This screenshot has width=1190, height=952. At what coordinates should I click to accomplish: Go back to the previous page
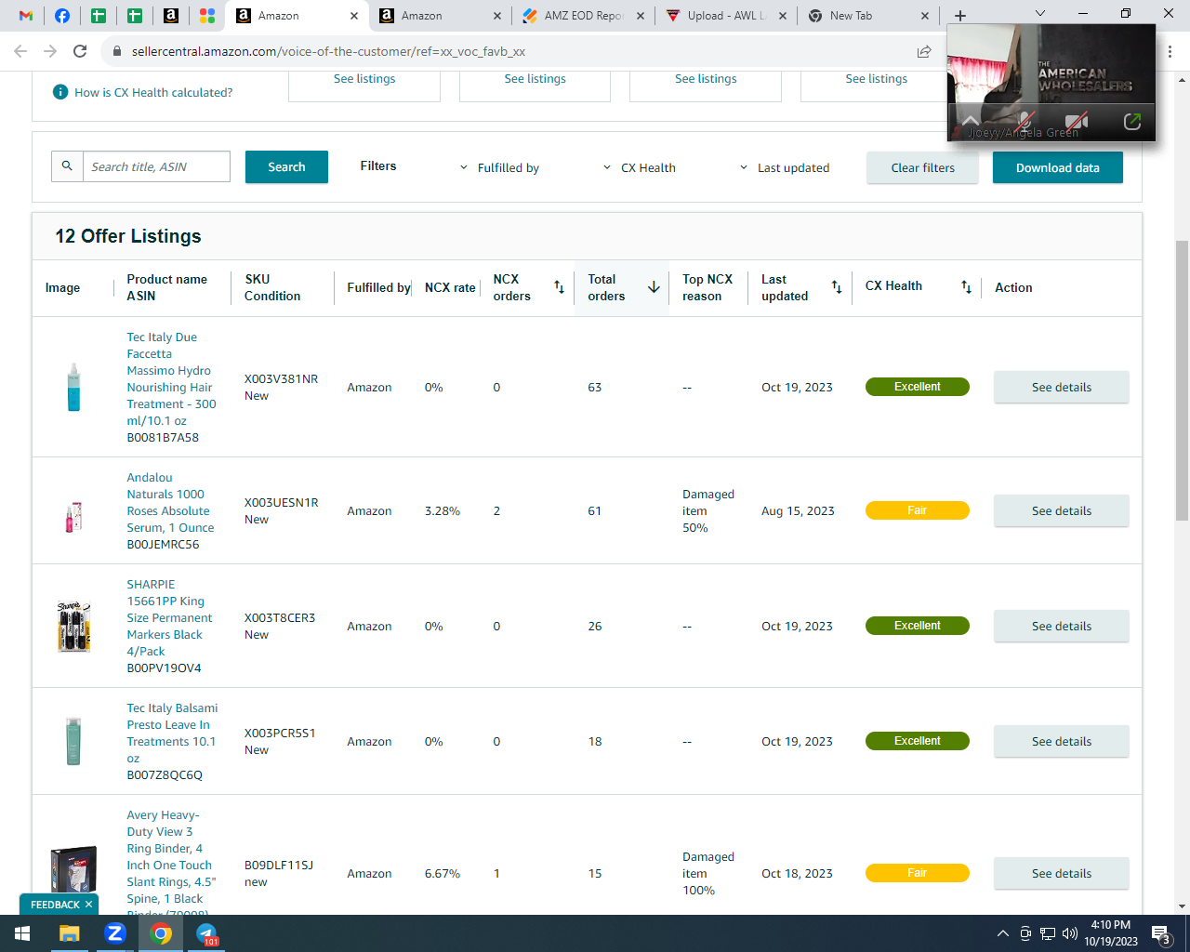(20, 51)
